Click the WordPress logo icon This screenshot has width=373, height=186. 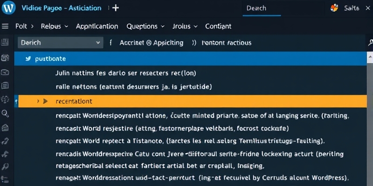tap(8, 8)
